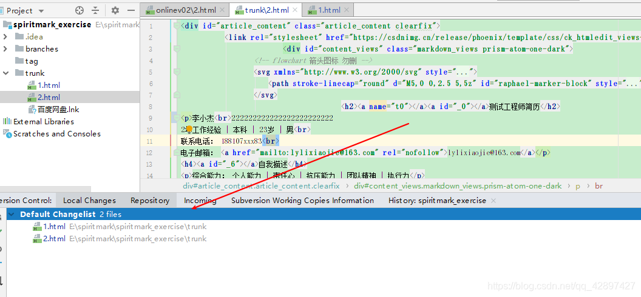Fold the svg block at line 5
The image size is (641, 297).
click(x=177, y=72)
